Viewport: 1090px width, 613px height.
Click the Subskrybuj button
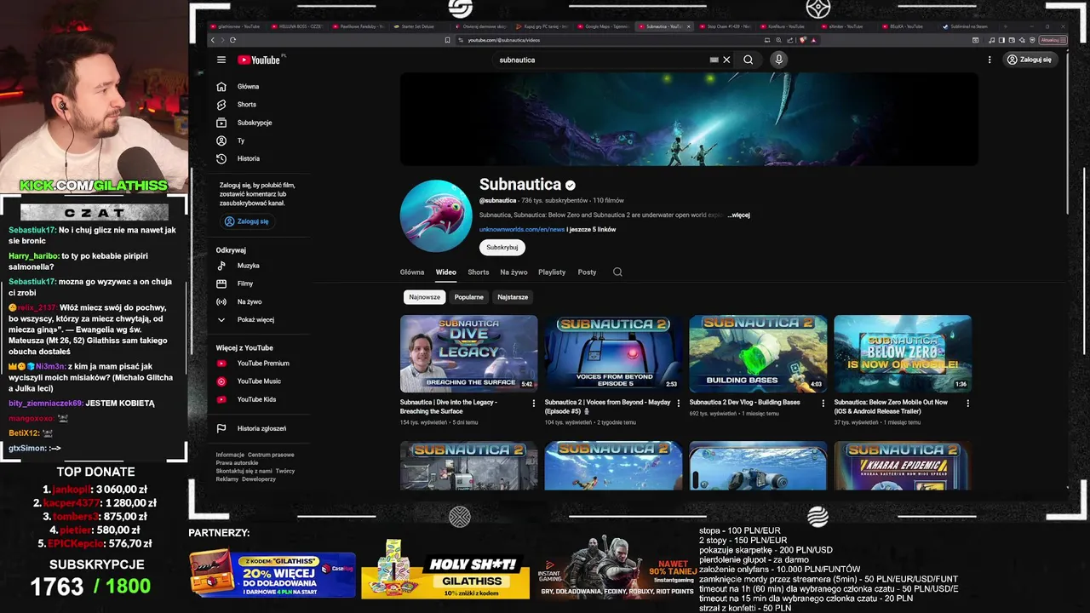[x=502, y=247]
